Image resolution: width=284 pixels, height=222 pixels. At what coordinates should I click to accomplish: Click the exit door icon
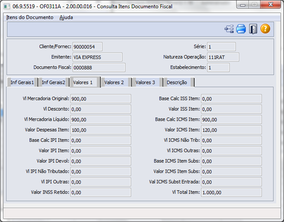pyautogui.click(x=253, y=29)
